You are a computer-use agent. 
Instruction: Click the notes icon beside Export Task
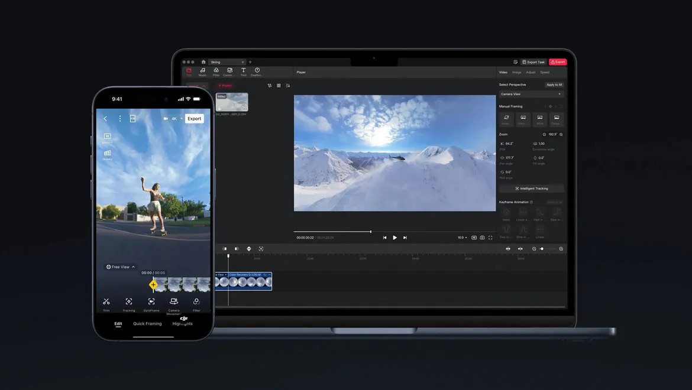click(x=516, y=62)
